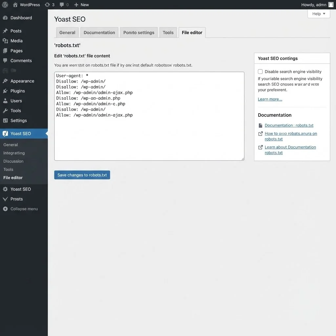Switch to the General tab

[67, 32]
